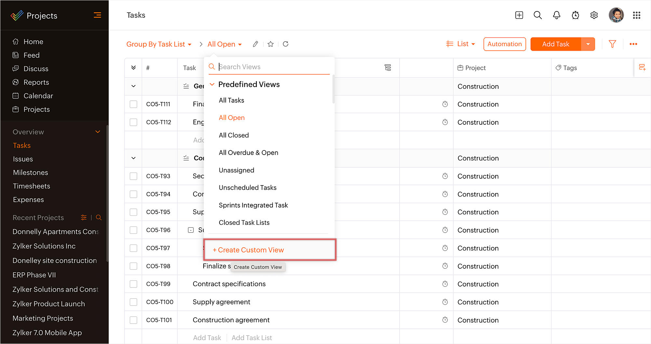This screenshot has height=344, width=651.
Task: Click the notifications bell icon
Action: tap(556, 15)
